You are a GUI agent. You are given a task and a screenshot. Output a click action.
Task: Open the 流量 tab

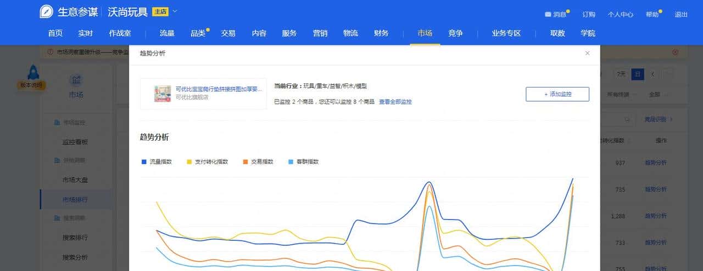[167, 33]
